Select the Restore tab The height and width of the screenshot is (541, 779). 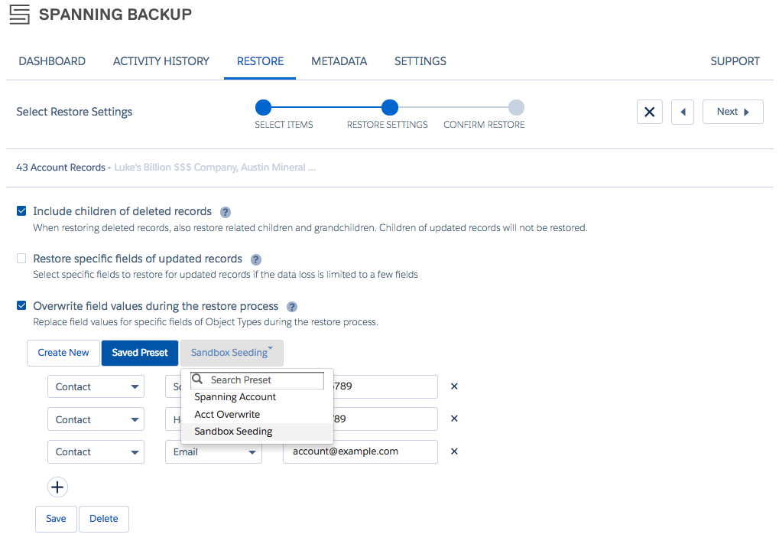pyautogui.click(x=261, y=61)
